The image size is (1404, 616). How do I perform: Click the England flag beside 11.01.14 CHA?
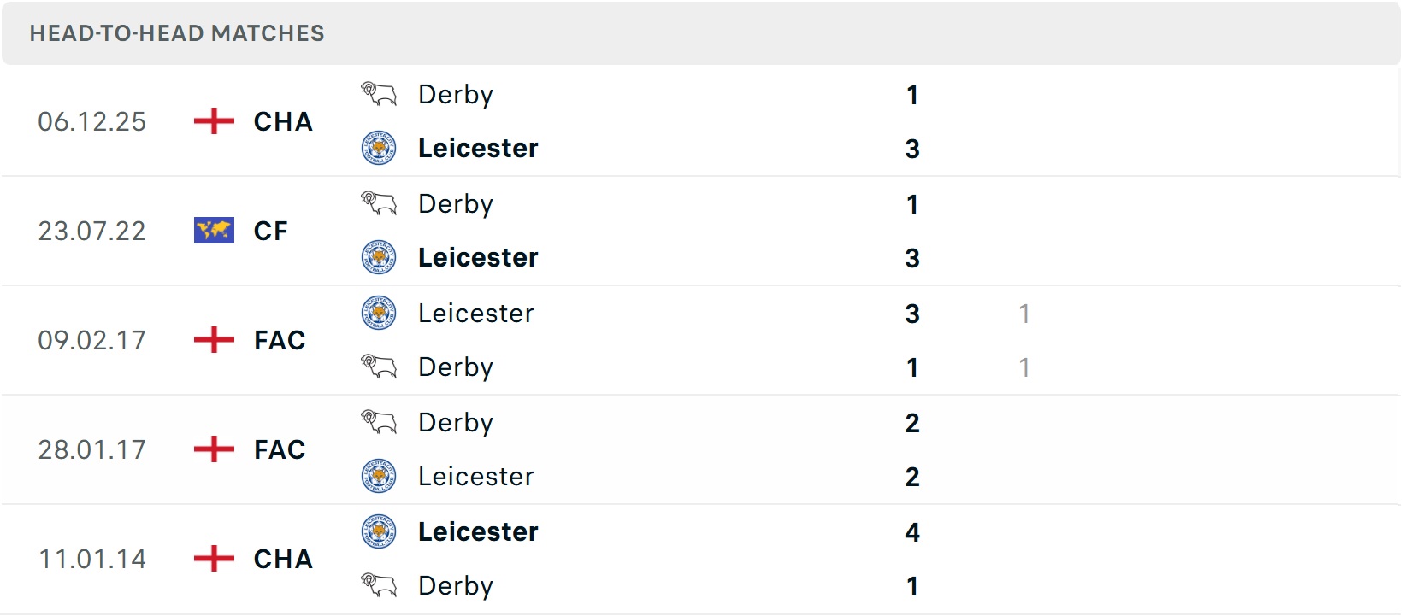click(214, 559)
